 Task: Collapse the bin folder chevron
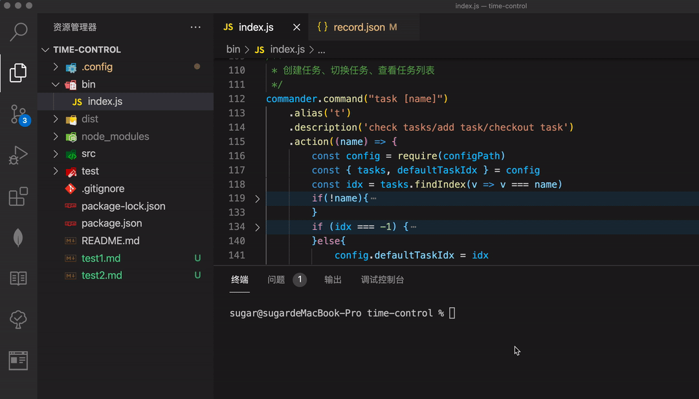point(56,84)
